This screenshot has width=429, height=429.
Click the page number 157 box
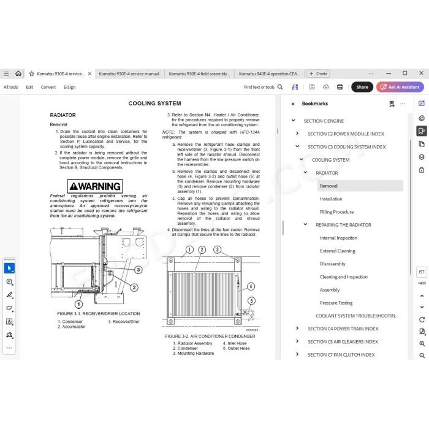point(422,271)
